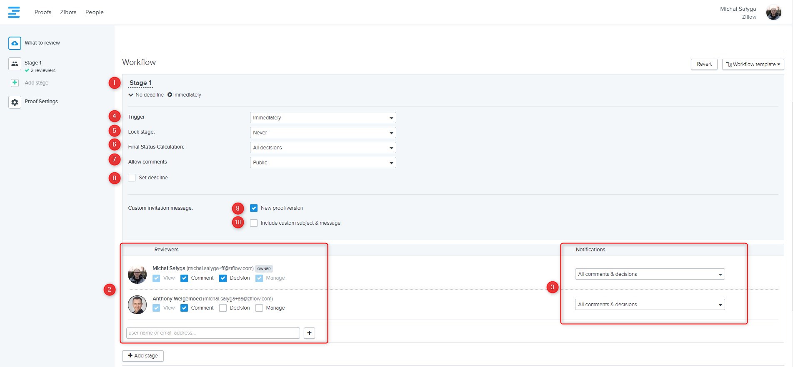
Task: Click the green plus Add stage icon
Action: (x=15, y=83)
